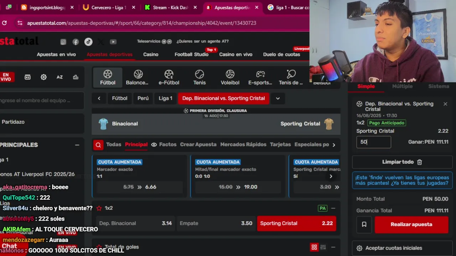
Task: Click the red search icon beside Todas
Action: [98, 145]
